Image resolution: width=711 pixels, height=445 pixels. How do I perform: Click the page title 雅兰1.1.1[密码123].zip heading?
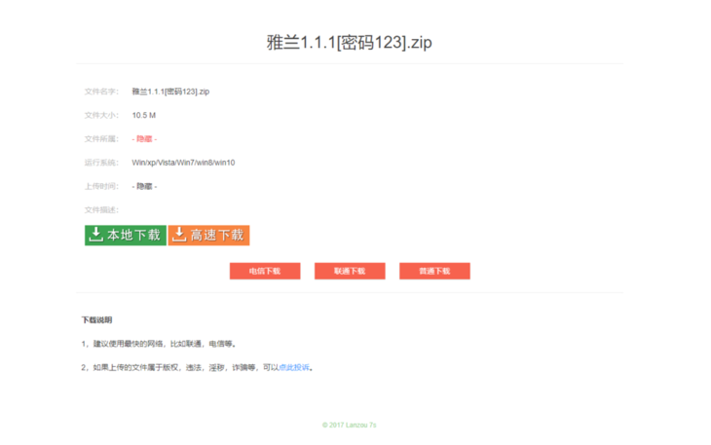[349, 43]
